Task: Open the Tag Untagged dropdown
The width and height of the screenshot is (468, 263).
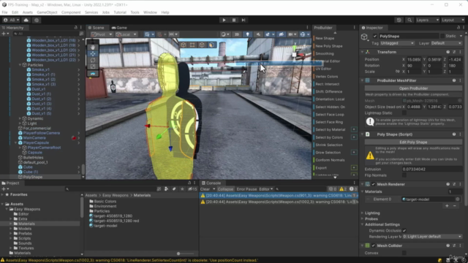Action: pos(397,43)
